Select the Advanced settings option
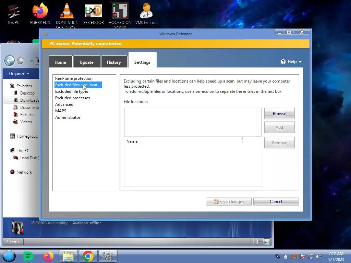Image resolution: width=351 pixels, height=263 pixels. pos(64,104)
